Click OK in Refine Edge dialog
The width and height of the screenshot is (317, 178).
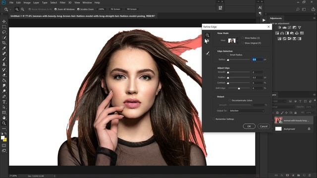pyautogui.click(x=249, y=127)
